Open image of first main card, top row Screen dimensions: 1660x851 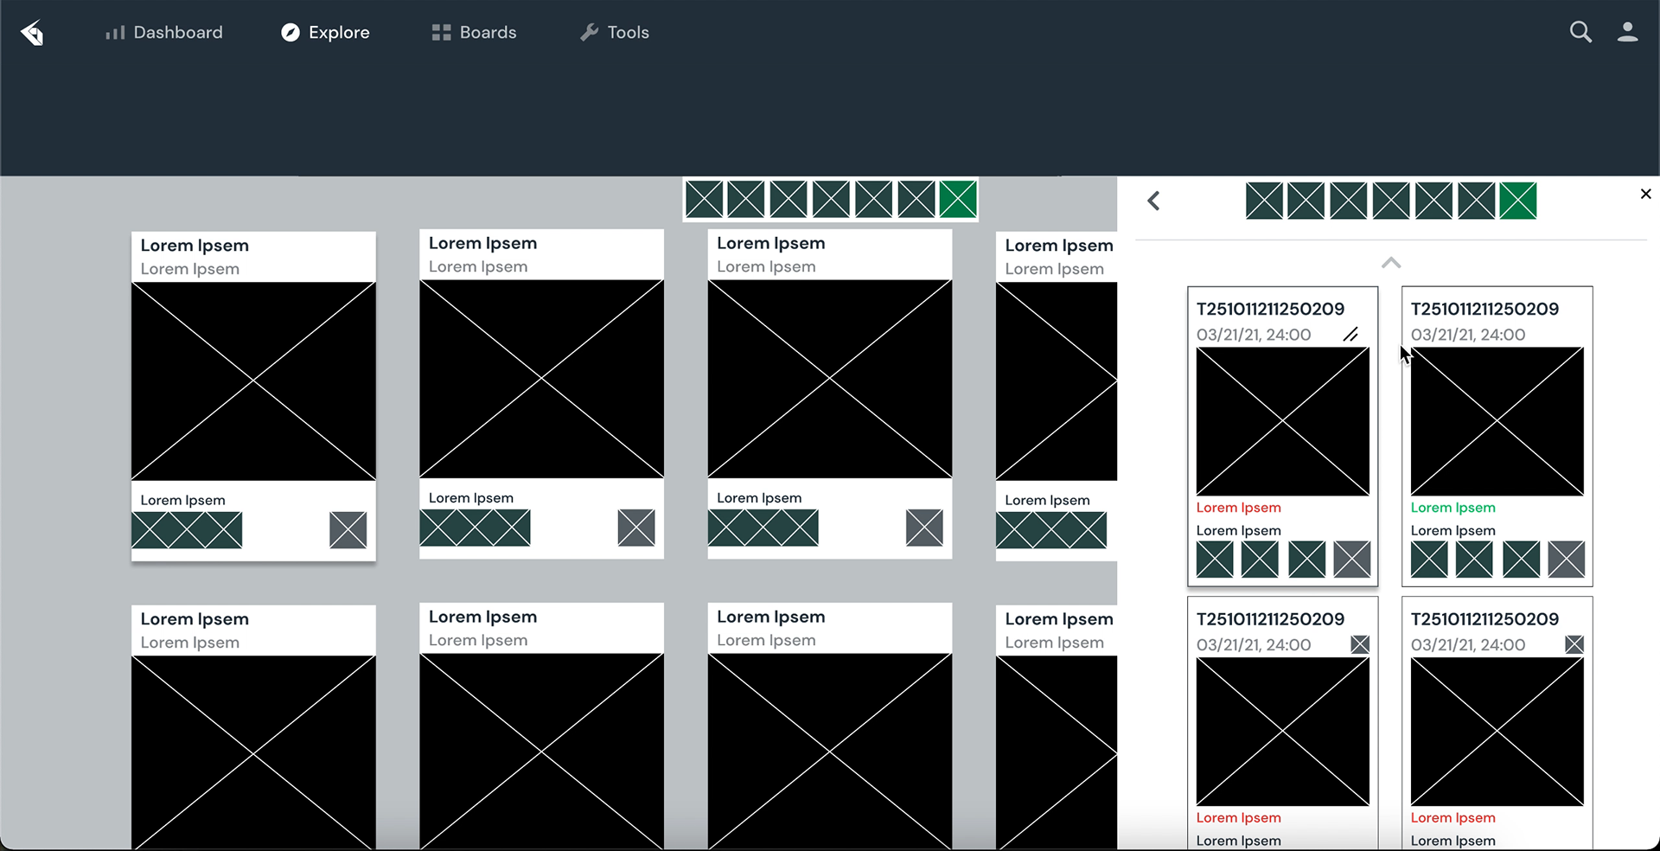[253, 381]
